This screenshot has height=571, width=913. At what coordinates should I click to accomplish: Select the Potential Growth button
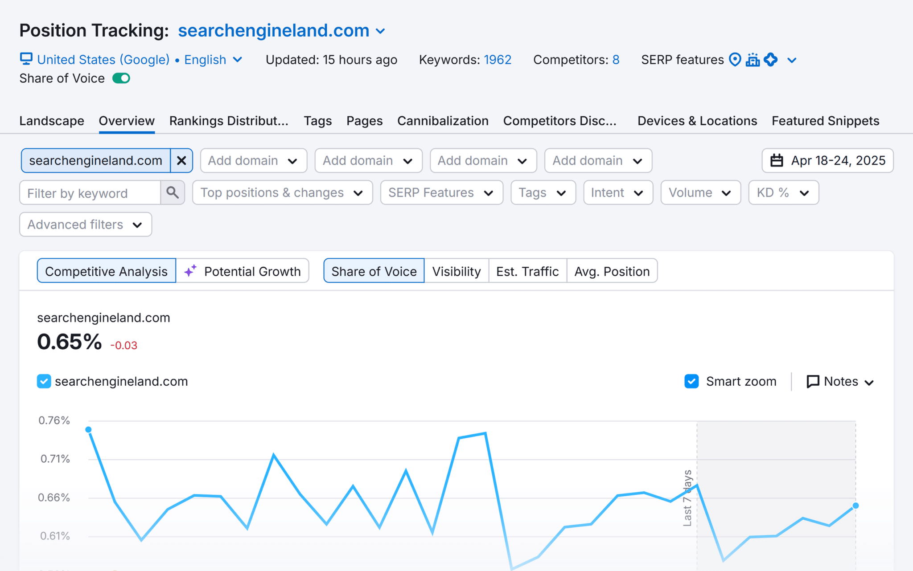coord(243,271)
